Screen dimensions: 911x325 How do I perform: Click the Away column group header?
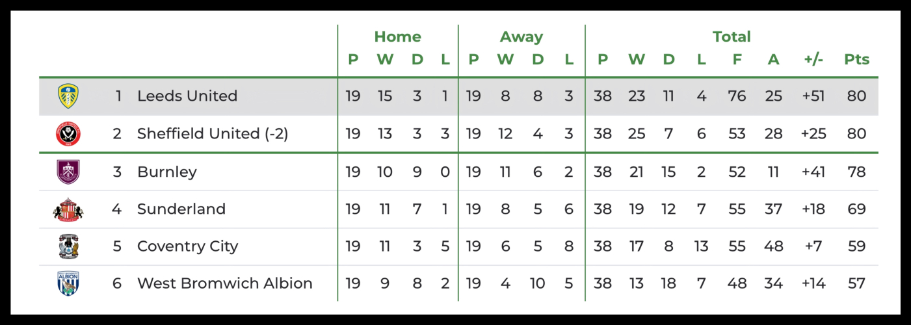(x=521, y=37)
